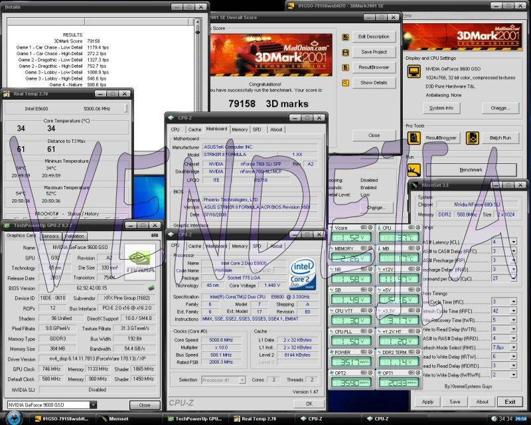The image size is (531, 425).
Task: Click the Save Project button
Action: (374, 52)
